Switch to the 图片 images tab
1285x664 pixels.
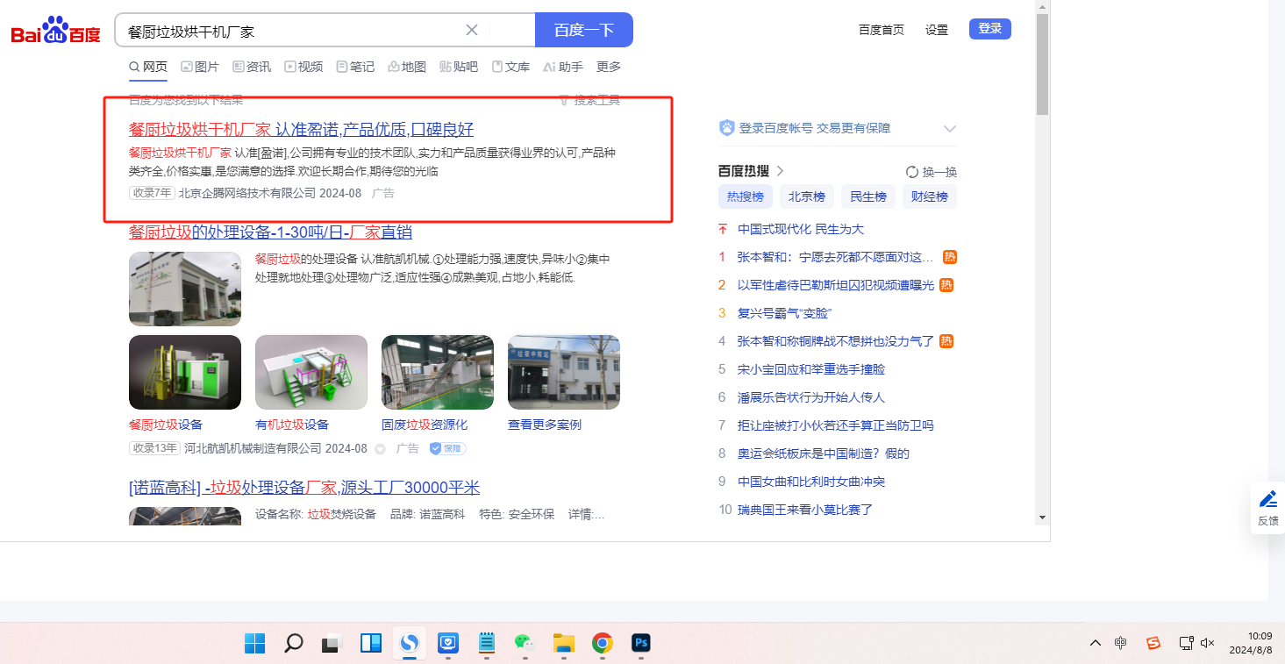click(200, 67)
